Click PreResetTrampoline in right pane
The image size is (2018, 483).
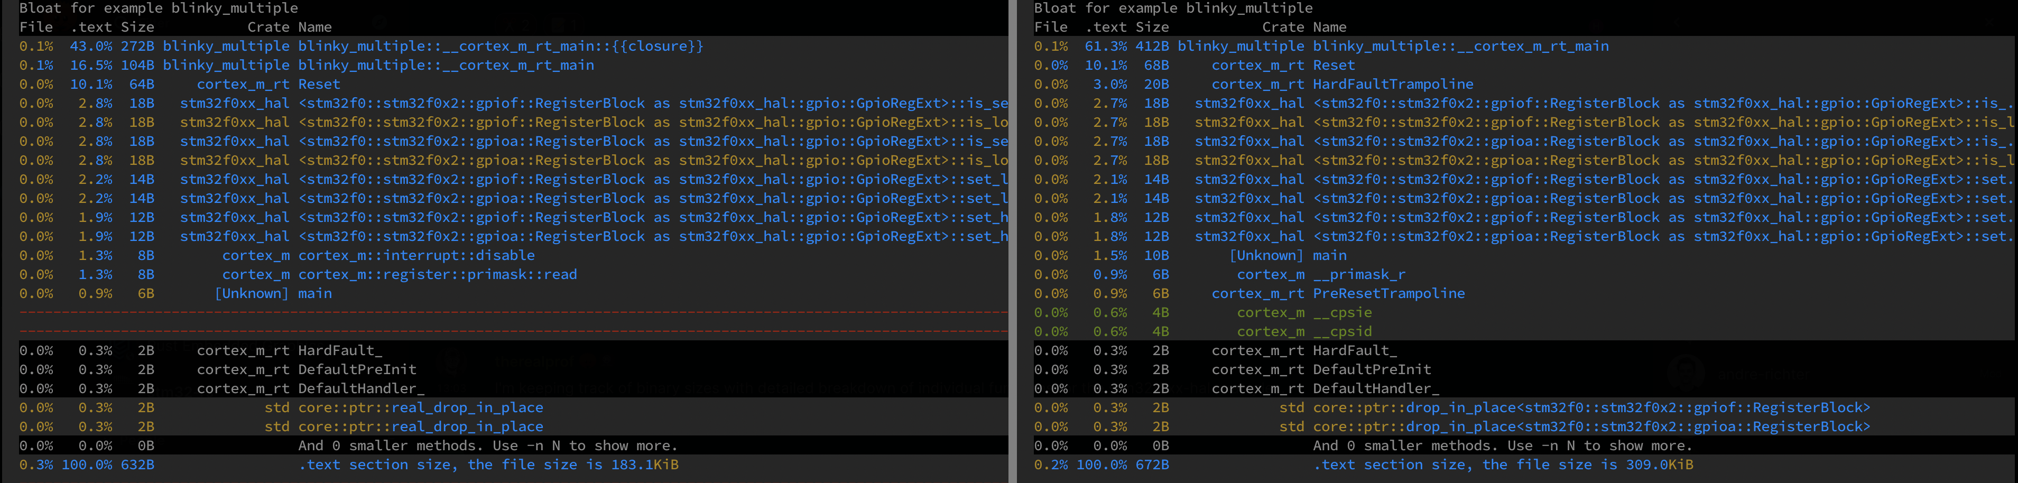pos(1389,294)
